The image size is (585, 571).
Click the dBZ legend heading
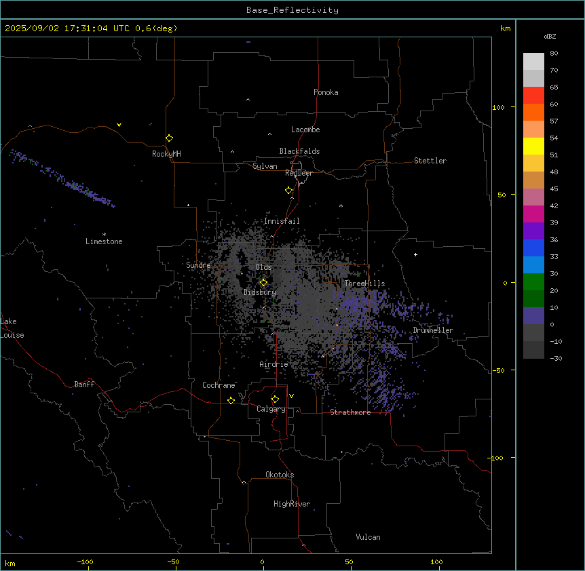[x=550, y=36]
